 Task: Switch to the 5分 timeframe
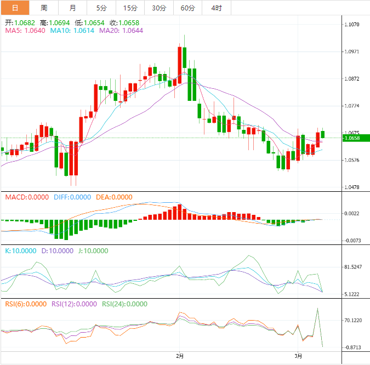pos(102,8)
